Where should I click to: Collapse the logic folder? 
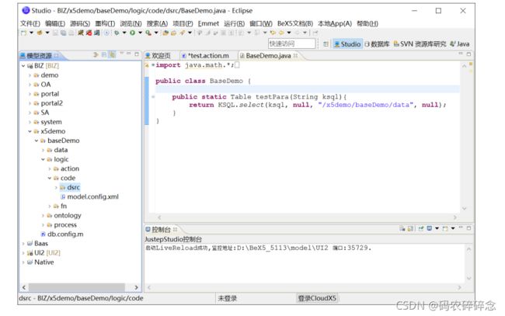point(43,159)
